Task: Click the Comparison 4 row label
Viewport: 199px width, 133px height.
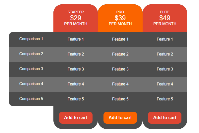Action: tap(31, 84)
